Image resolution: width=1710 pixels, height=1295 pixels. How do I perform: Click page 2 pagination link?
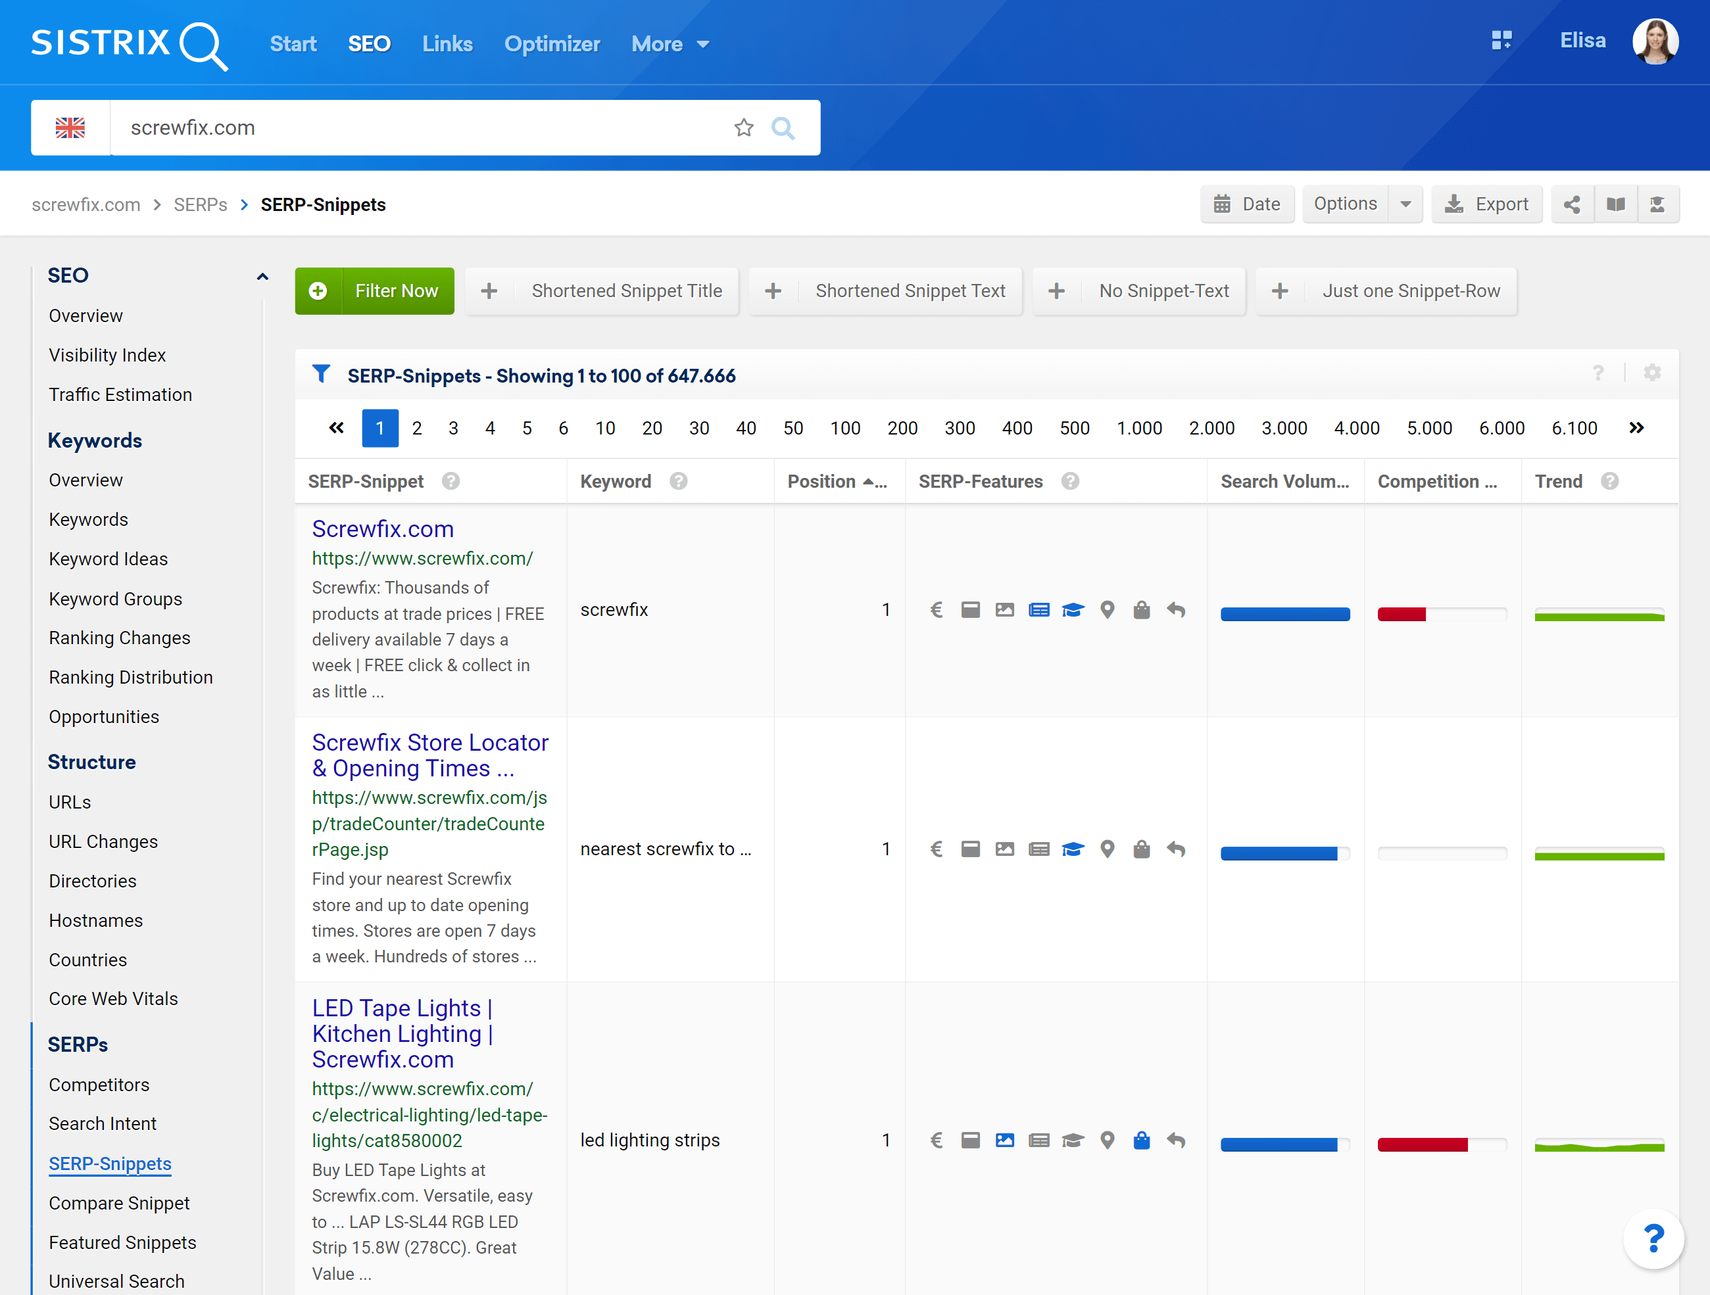click(x=416, y=426)
